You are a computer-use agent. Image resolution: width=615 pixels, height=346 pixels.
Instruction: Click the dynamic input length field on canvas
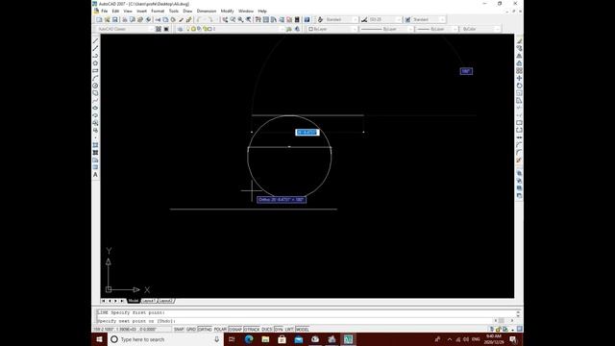307,133
